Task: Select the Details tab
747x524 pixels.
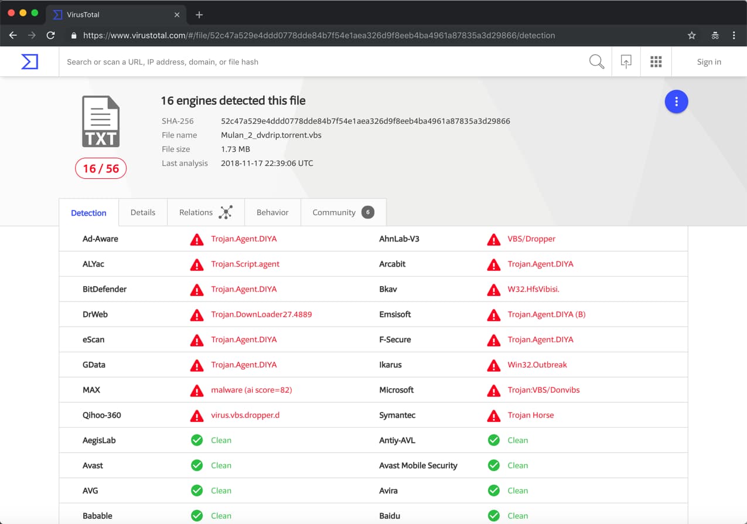Action: pos(142,212)
